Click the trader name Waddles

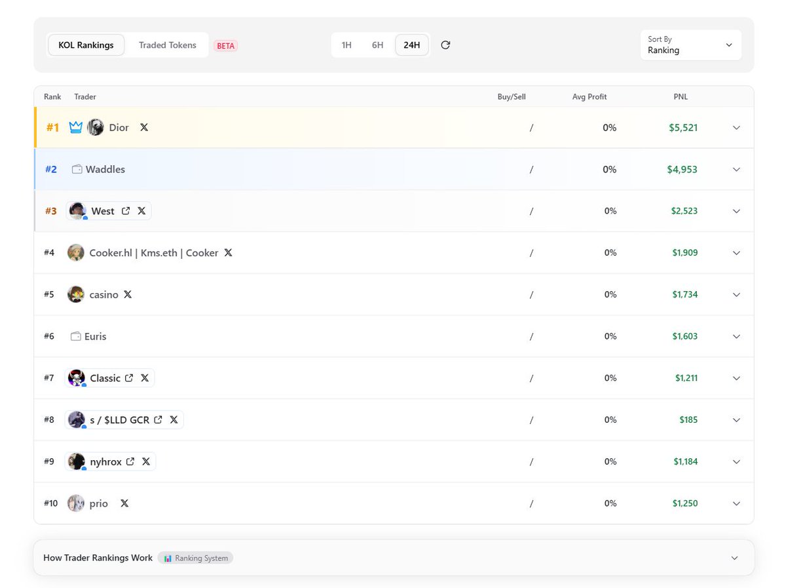105,169
